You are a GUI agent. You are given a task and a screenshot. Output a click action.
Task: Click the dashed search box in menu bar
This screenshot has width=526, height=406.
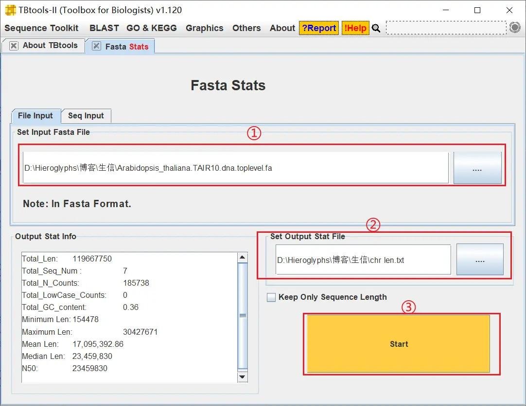click(x=446, y=28)
